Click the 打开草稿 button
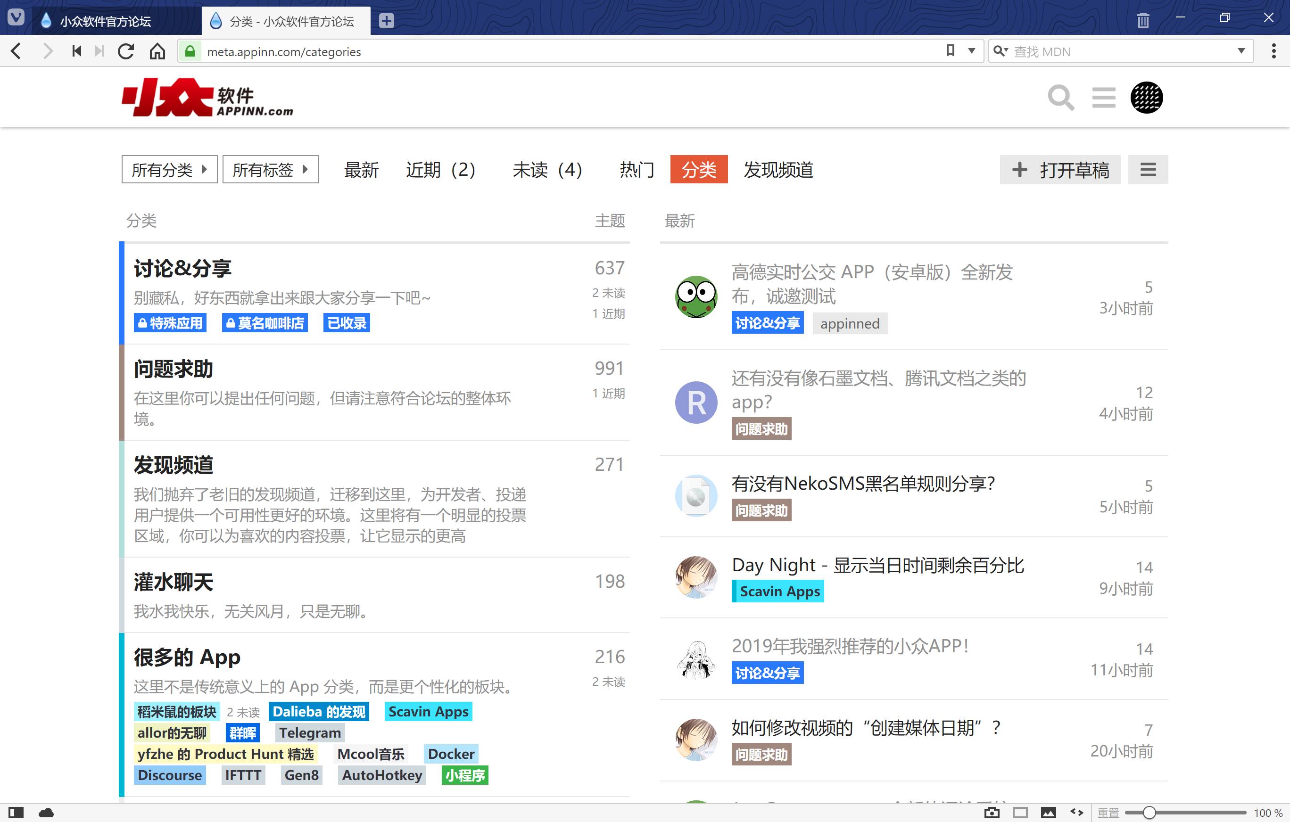 pyautogui.click(x=1059, y=170)
